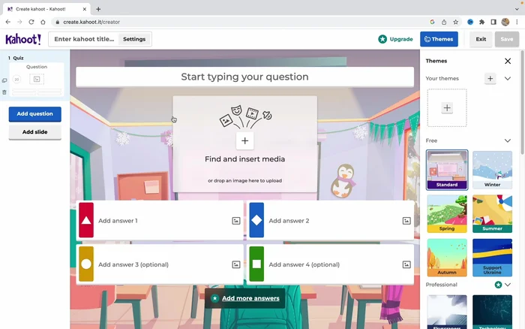Add a new theme beside Your themes
Viewport: 525px width, 329px height.
click(x=490, y=78)
